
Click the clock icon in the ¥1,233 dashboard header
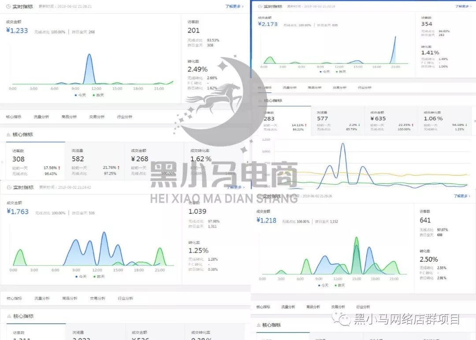(8, 6)
